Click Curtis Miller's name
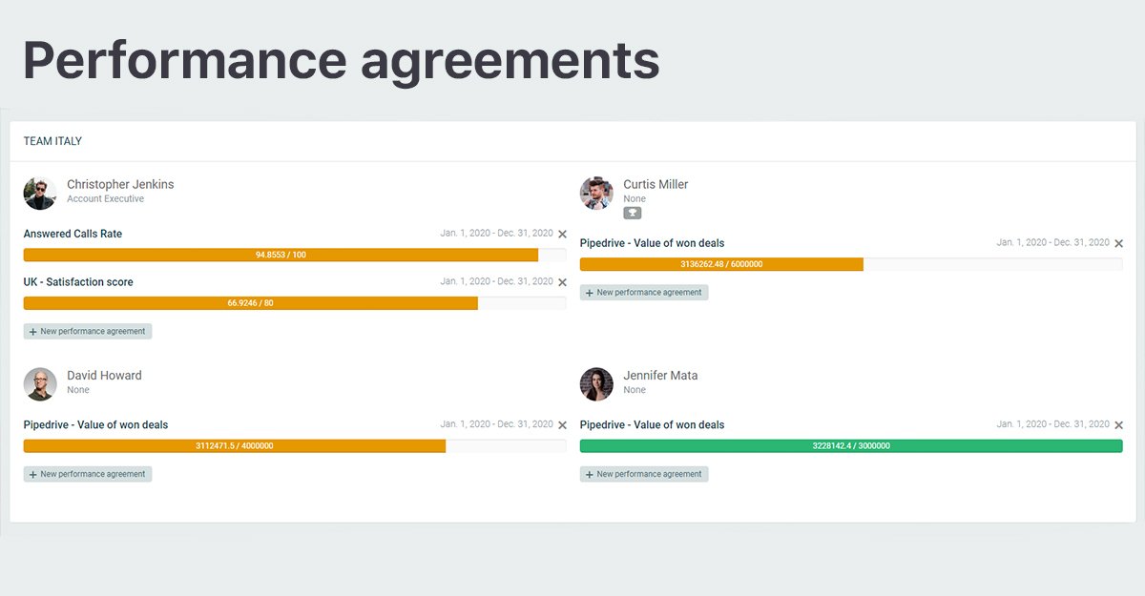 (x=656, y=184)
